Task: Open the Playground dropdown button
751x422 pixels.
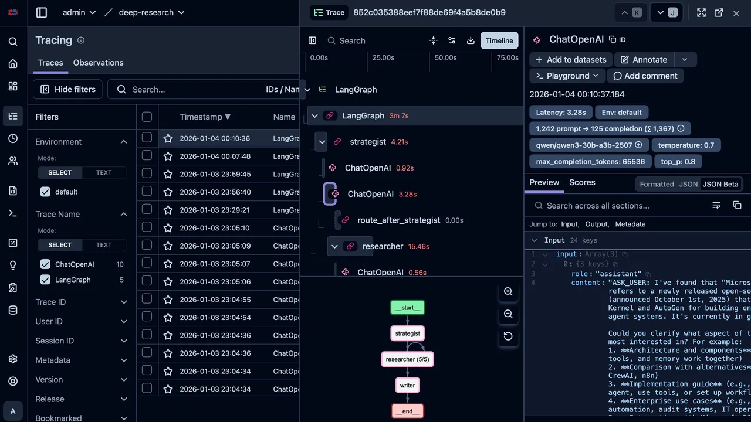Action: click(567, 76)
